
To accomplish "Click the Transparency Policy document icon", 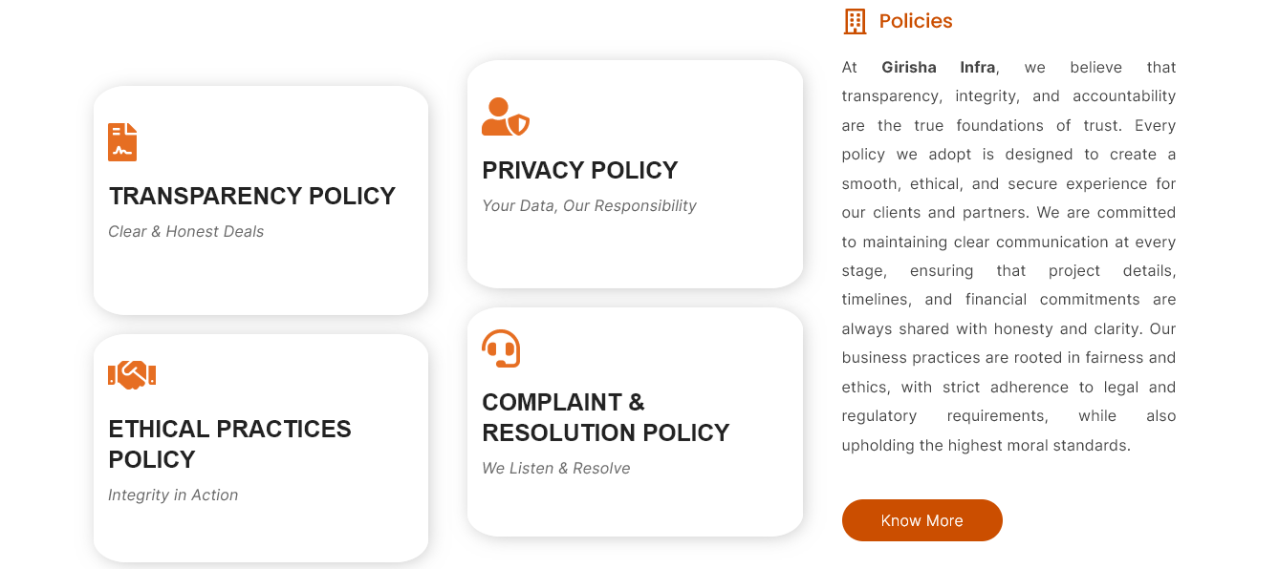I will click(x=122, y=142).
